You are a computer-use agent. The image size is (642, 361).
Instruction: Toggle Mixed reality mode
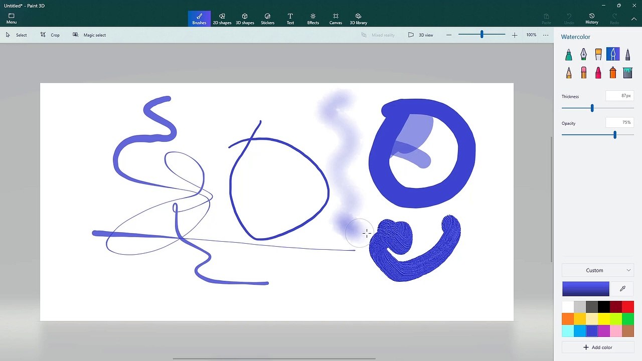click(378, 35)
